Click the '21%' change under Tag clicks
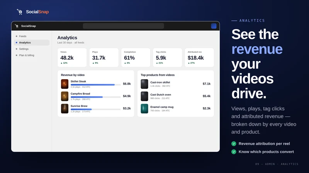Screen dimensions: 309x173 pyautogui.click(x=160, y=63)
